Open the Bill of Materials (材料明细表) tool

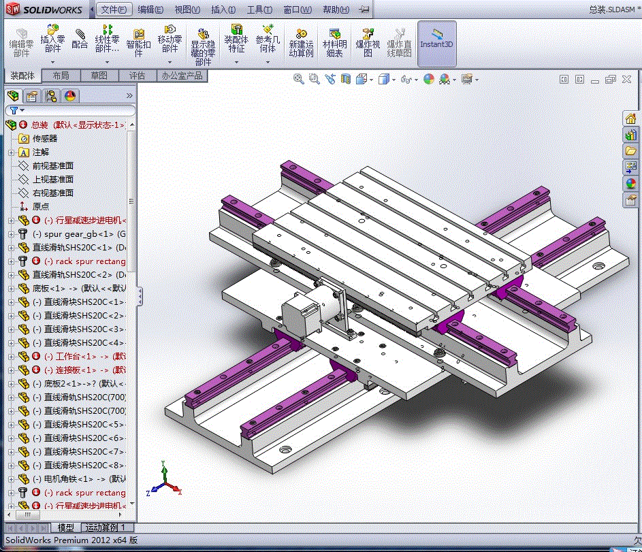(334, 43)
